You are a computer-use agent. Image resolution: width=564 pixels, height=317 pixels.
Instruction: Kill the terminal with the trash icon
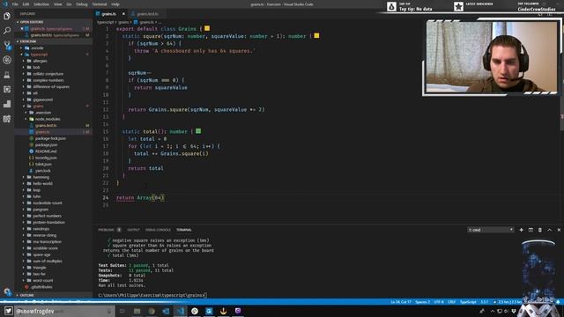(540, 230)
